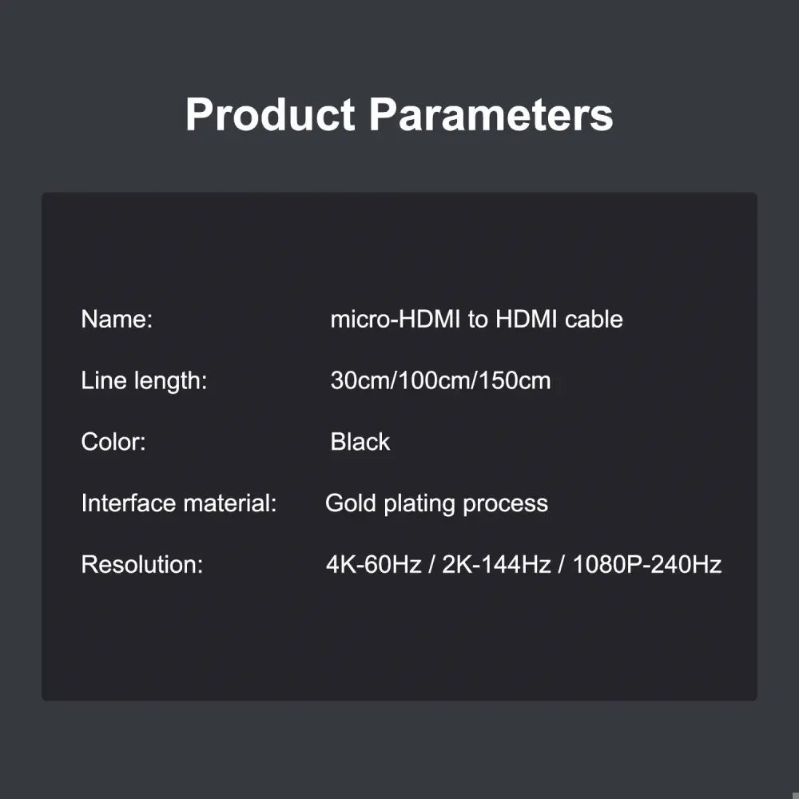Click the word "Parameters" in the heading

click(x=491, y=115)
